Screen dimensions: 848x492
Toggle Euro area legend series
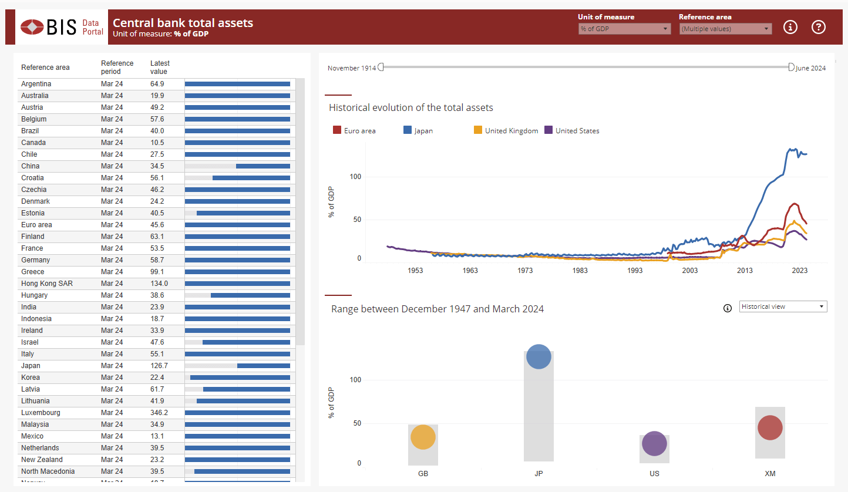coord(355,130)
